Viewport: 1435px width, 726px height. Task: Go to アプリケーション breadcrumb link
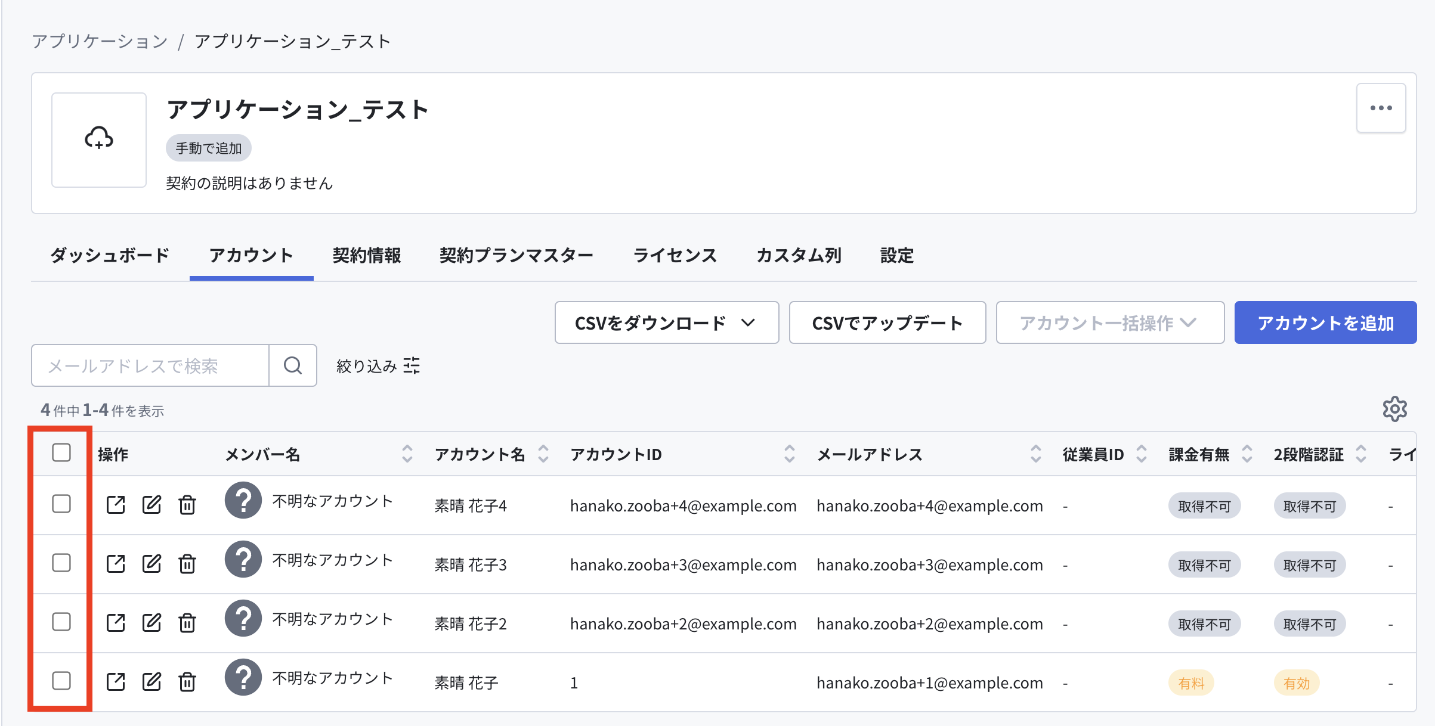100,41
